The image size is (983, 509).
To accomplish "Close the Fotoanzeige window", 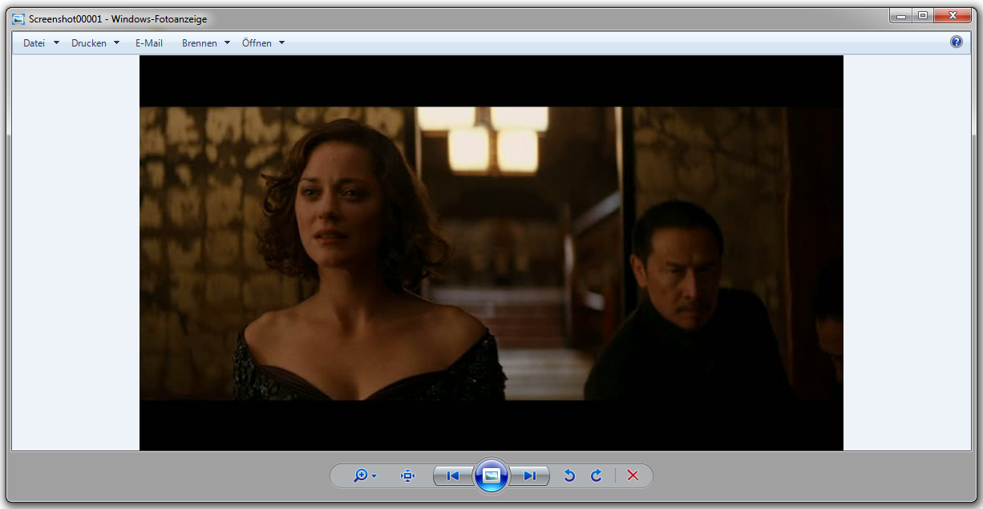I will [952, 15].
